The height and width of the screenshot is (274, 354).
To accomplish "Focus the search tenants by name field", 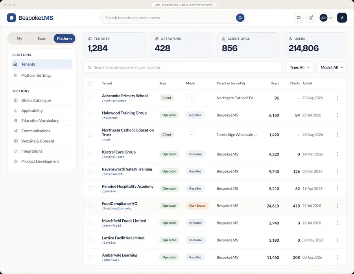I will (183, 67).
